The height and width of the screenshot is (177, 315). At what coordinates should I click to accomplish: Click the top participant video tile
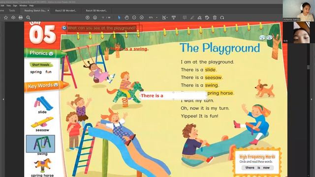click(298, 10)
